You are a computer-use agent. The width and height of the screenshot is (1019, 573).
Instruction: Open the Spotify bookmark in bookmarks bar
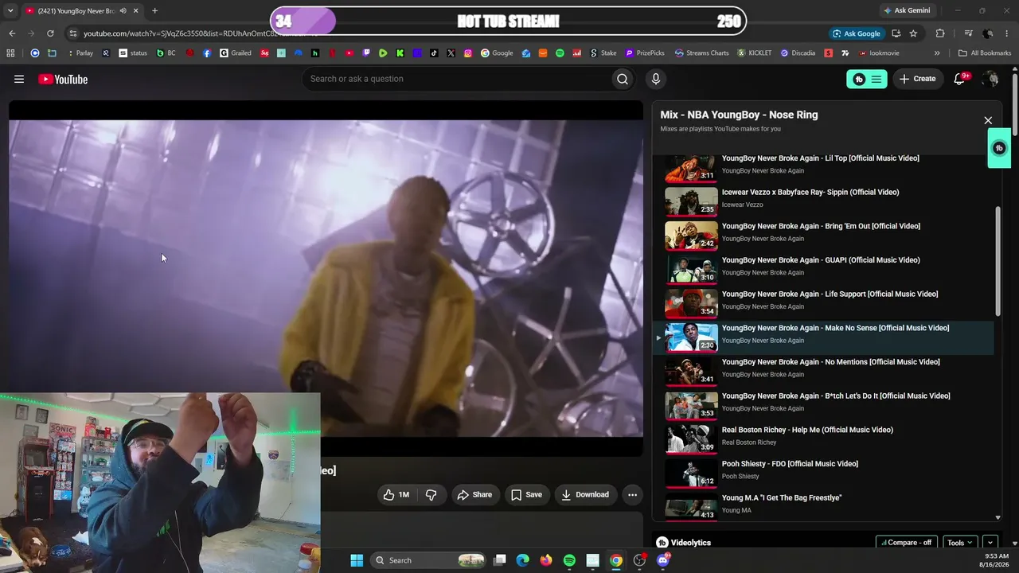[560, 53]
